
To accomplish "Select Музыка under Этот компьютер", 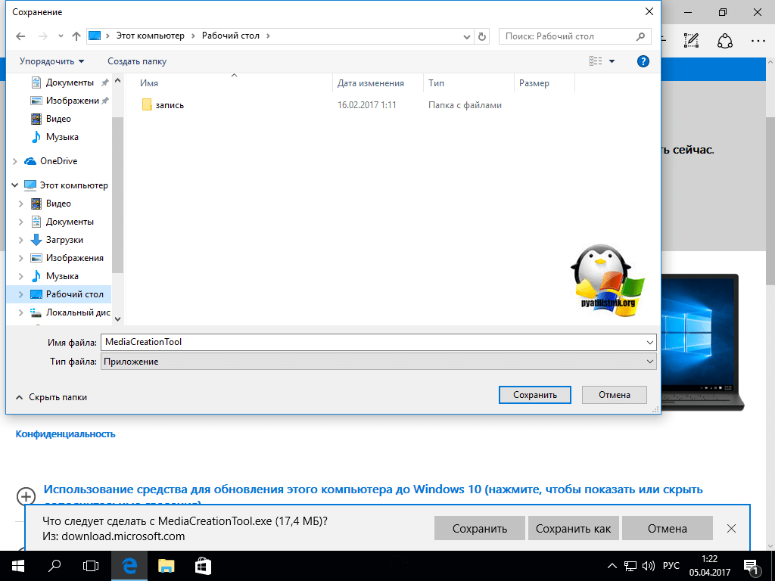I will coord(55,276).
